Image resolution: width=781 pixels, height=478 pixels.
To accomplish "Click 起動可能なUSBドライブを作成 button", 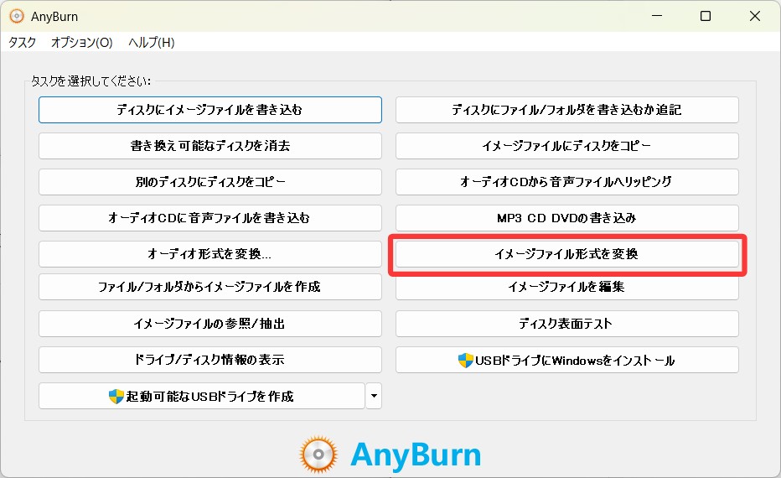I will pos(202,396).
